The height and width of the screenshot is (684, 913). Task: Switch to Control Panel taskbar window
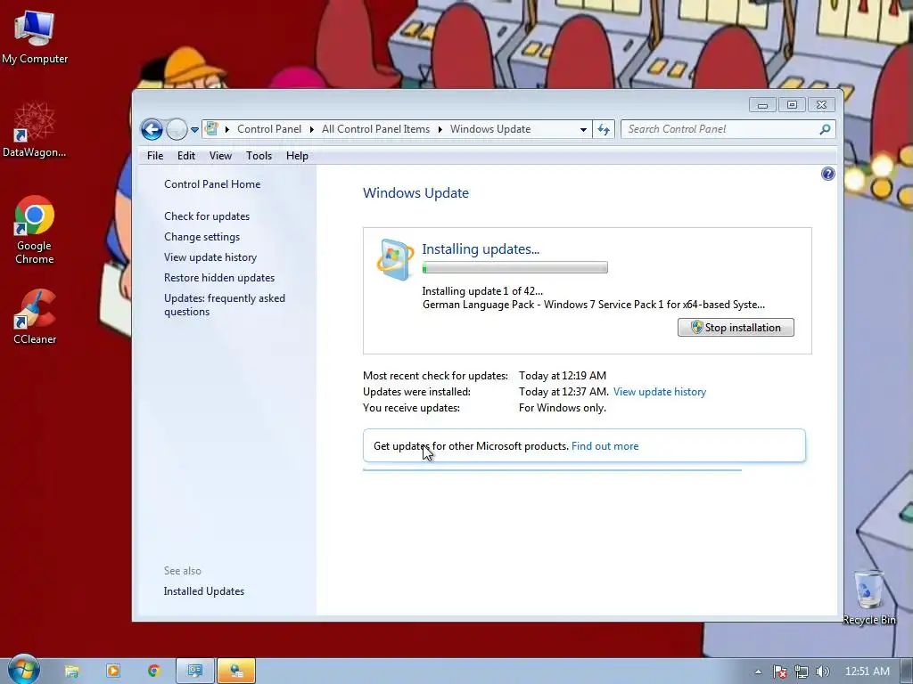(x=195, y=672)
